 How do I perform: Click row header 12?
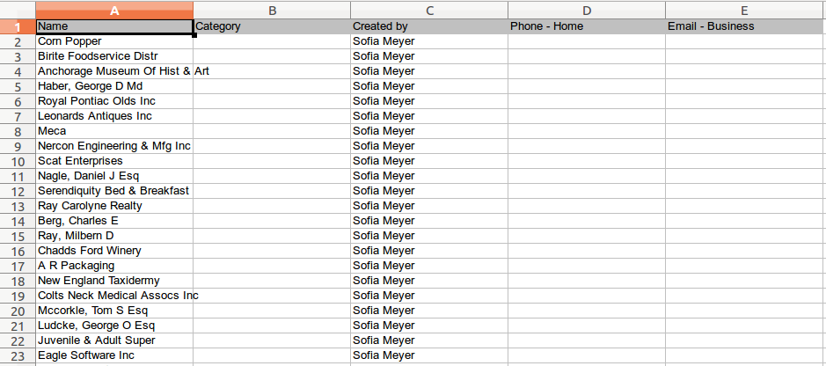point(18,191)
